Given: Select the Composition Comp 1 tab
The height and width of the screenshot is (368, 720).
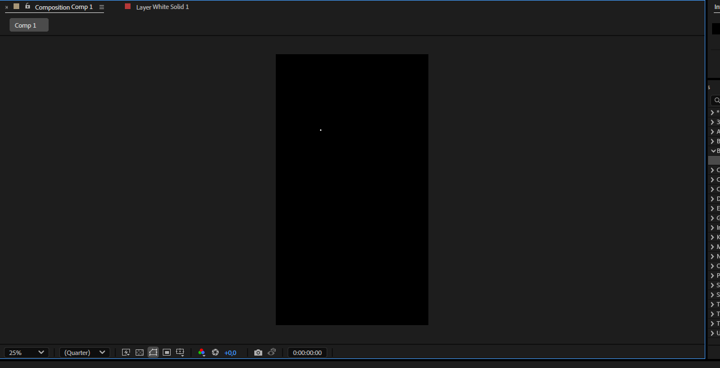Looking at the screenshot, I should [64, 7].
